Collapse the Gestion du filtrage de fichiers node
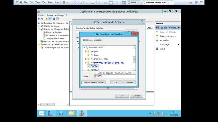Viewport: 218px width, 122px height. pyautogui.click(x=39, y=29)
